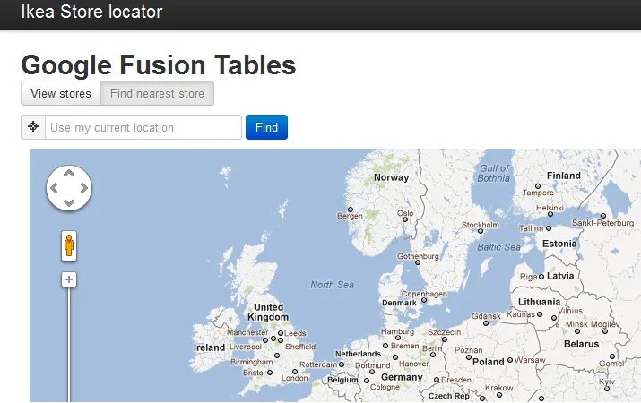641x403 pixels.
Task: Select the Birmingham city marker
Action: 277,356
